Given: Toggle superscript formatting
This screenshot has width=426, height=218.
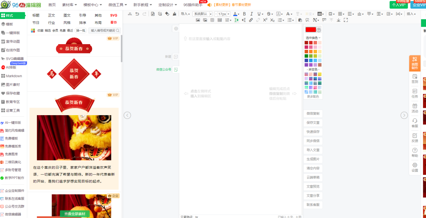Looking at the screenshot, I should pyautogui.click(x=265, y=20).
